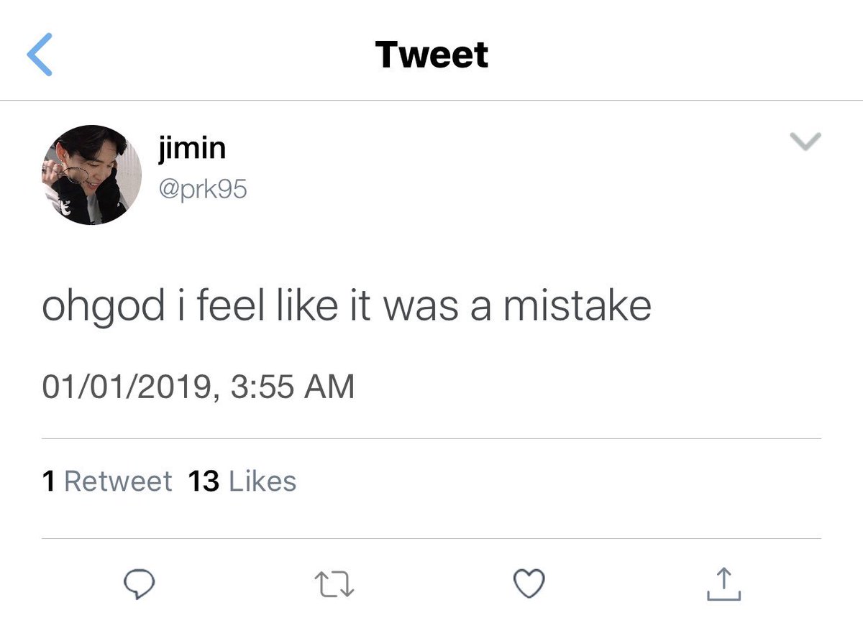863x623 pixels.
Task: Tap the 01/01/2019 date stamp
Action: tap(127, 387)
